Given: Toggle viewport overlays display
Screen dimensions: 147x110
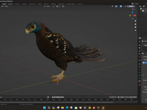Looking at the screenshot, I should [121, 6].
